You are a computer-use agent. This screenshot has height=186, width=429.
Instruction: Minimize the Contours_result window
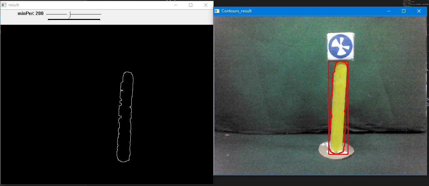point(388,11)
